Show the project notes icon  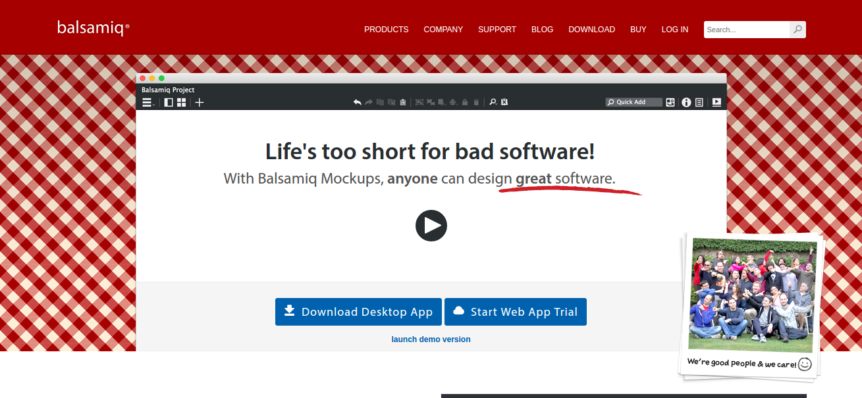coord(699,102)
